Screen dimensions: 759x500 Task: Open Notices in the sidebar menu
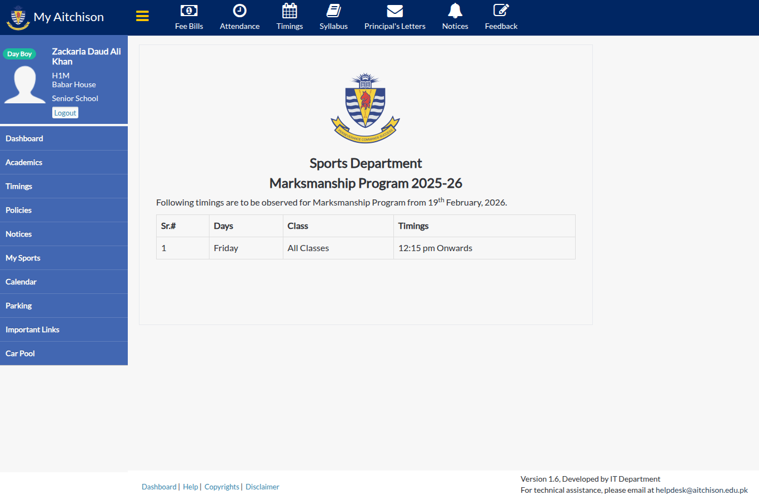click(64, 234)
